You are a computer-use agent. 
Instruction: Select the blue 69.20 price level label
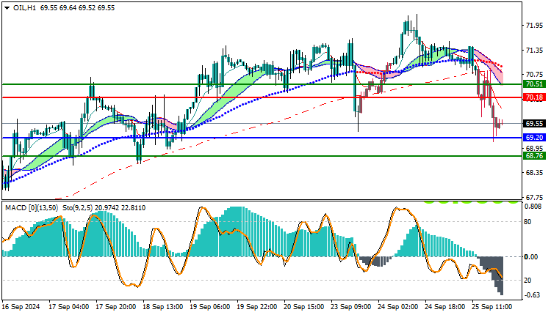click(535, 137)
